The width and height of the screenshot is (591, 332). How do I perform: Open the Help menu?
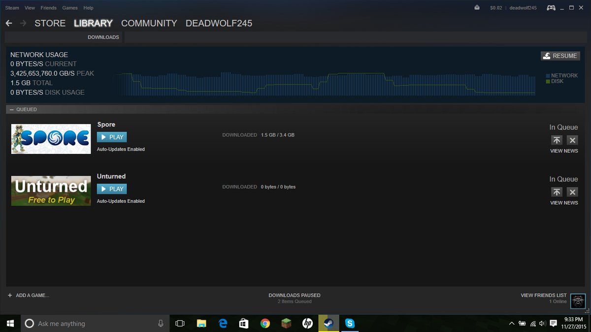88,8
